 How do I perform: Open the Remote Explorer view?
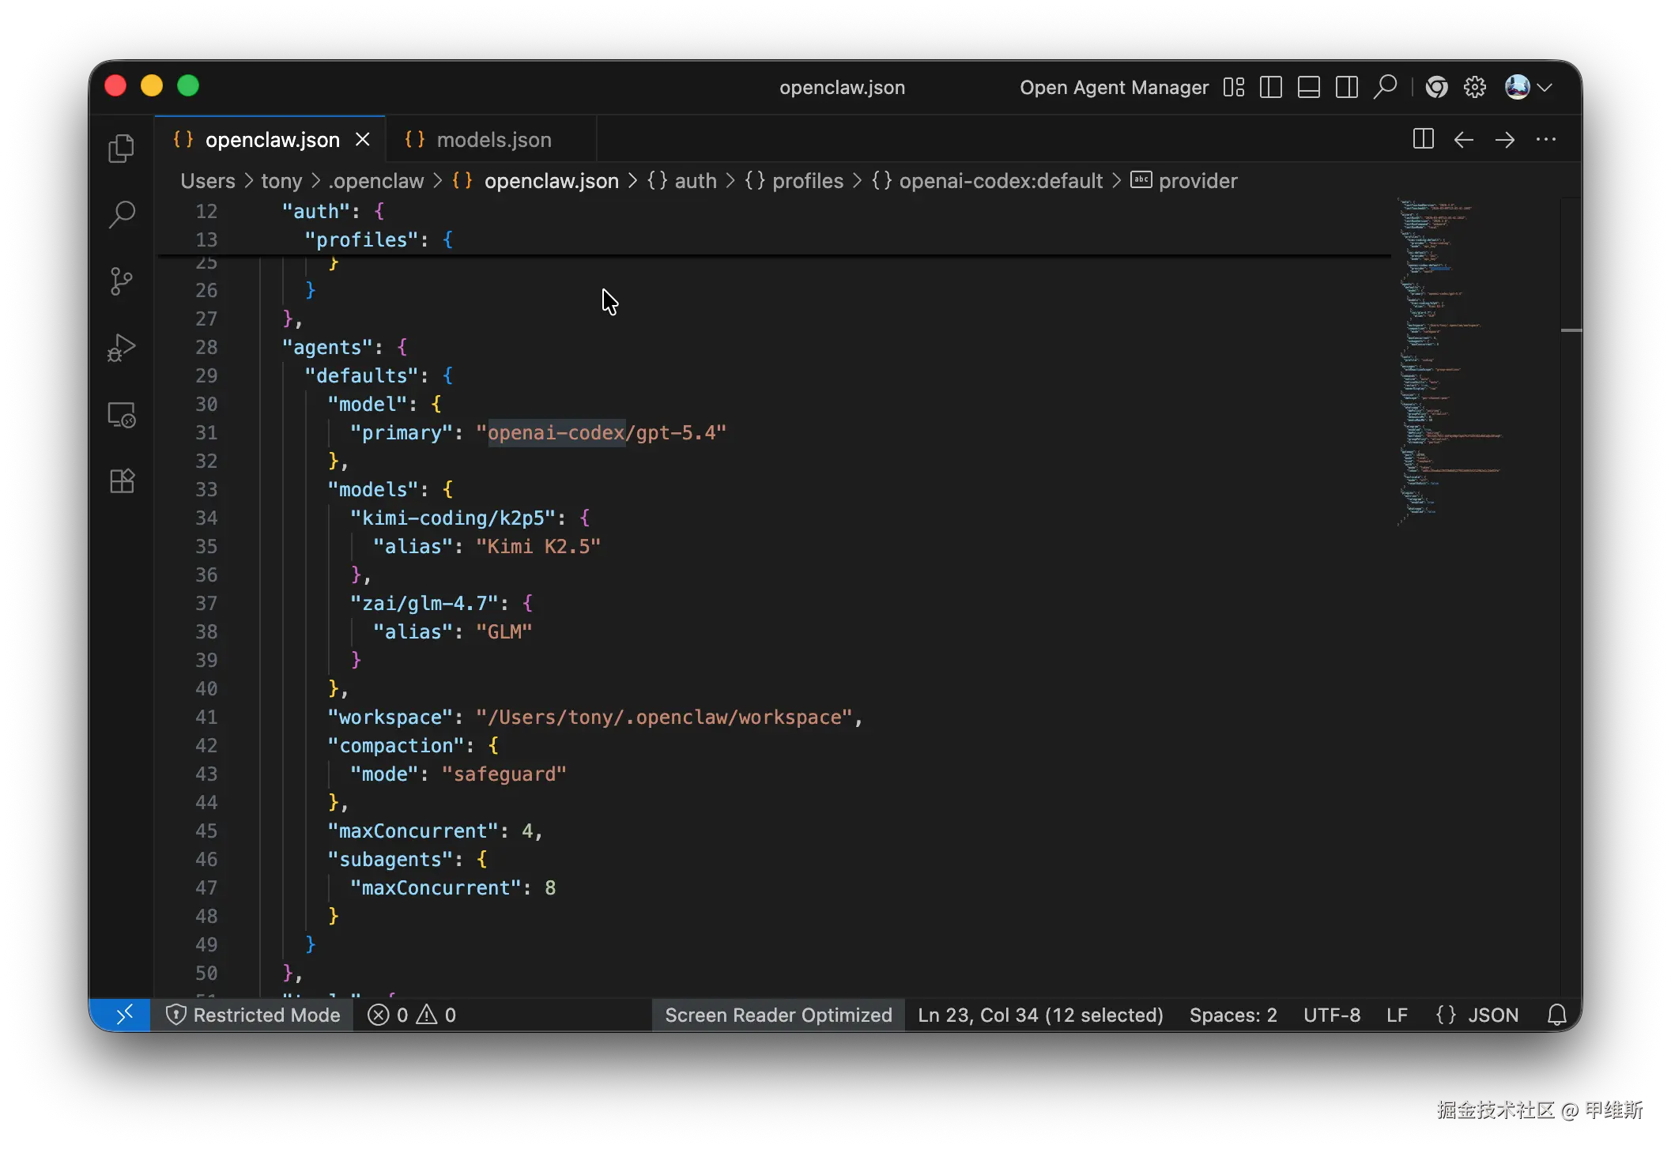pos(121,415)
